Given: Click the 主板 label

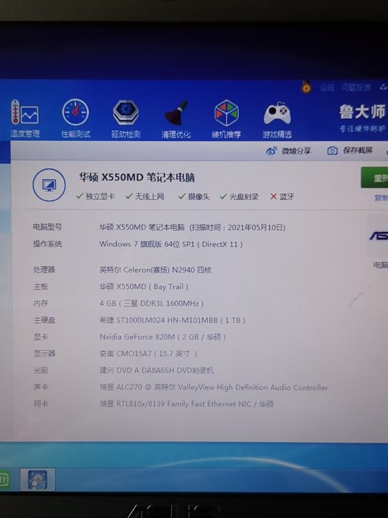Looking at the screenshot, I should coord(41,287).
